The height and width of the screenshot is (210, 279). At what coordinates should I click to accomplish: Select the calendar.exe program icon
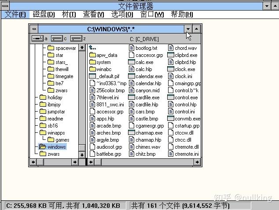coord(132,76)
